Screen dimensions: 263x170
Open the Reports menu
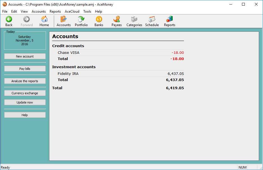click(55, 12)
